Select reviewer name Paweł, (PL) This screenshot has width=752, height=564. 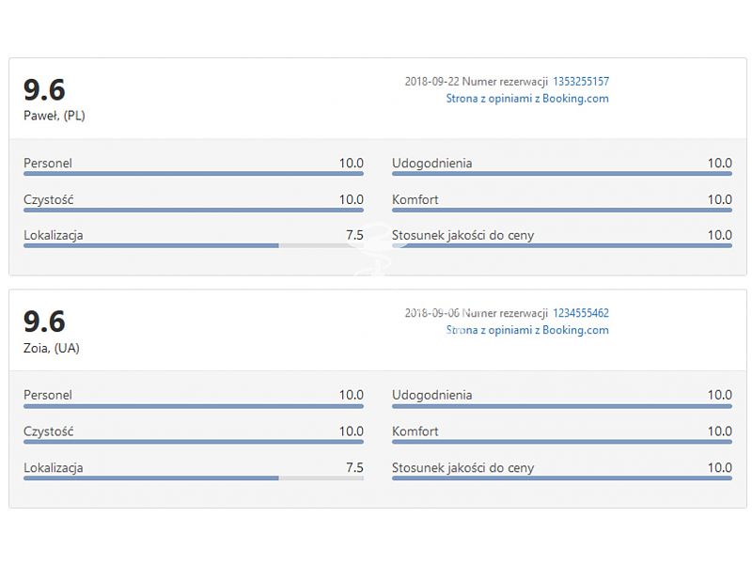point(55,116)
